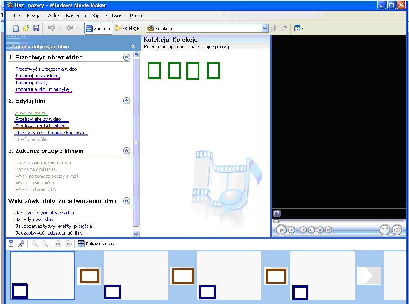Create a new project with the blank page icon

click(x=16, y=28)
